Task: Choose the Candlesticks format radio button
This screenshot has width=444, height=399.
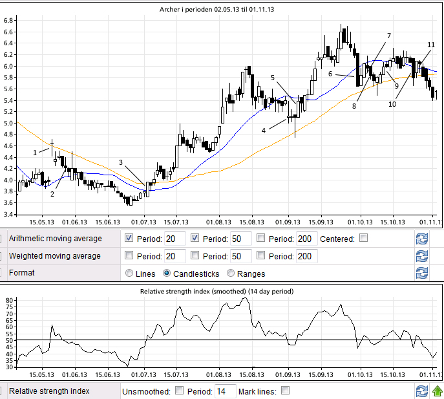Action: 167,273
